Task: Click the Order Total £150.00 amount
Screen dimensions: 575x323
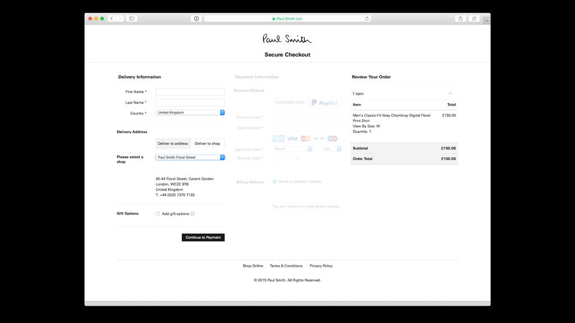Action: pos(449,159)
